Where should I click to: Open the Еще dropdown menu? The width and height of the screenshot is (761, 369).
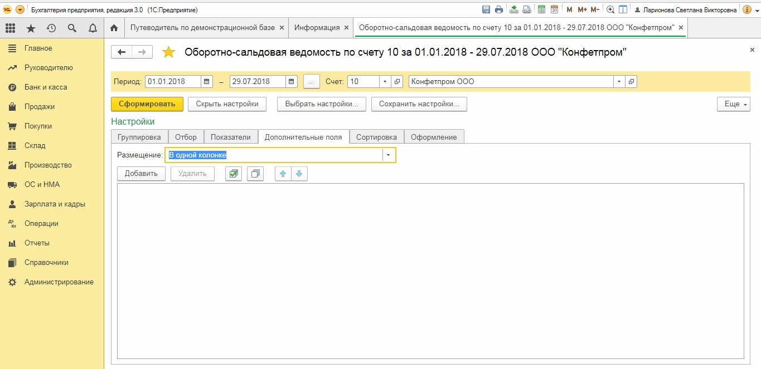click(x=733, y=104)
